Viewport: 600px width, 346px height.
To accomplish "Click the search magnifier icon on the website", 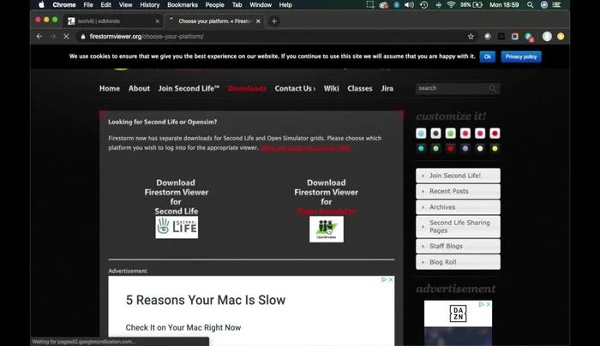I will [493, 89].
